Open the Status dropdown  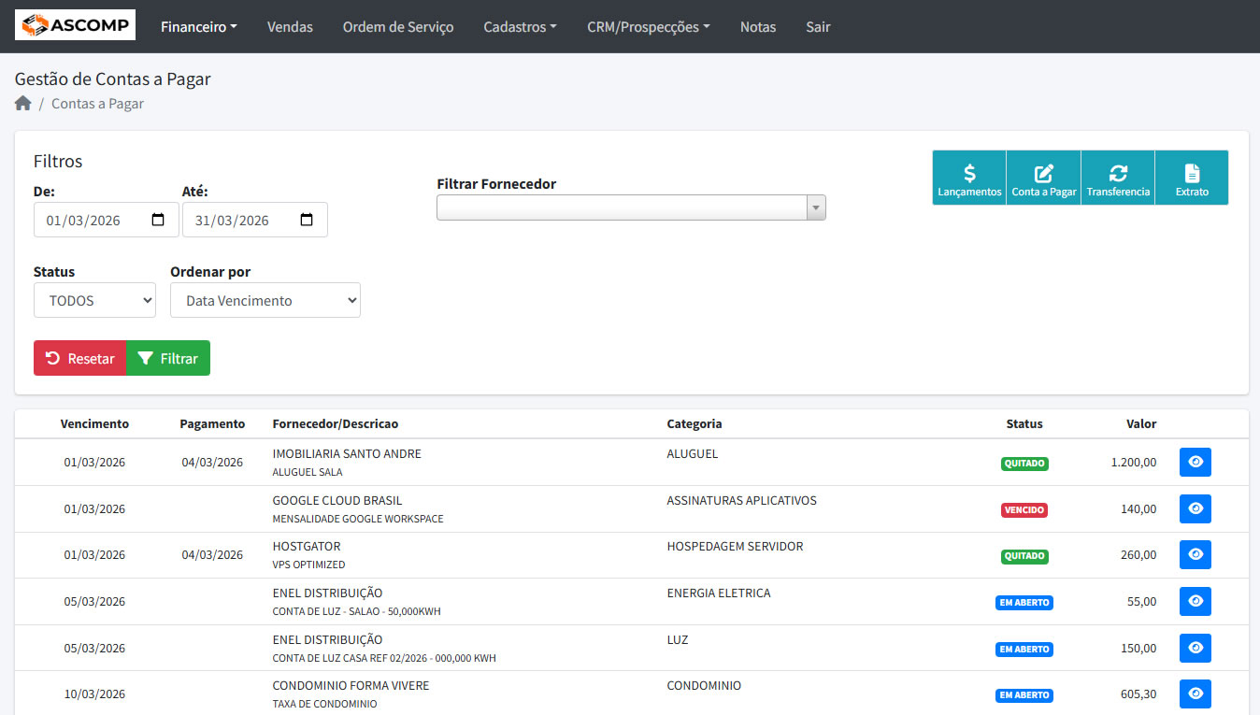coord(94,300)
